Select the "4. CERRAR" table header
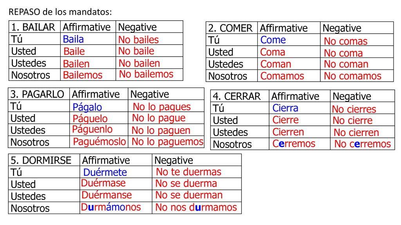The image size is (401, 225). click(x=237, y=96)
